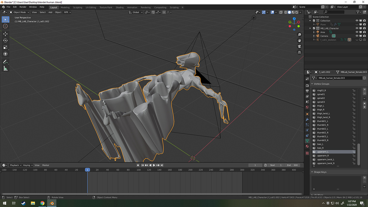Open the Active Tool properties tab
Image resolution: width=368 pixels, height=207 pixels.
307,79
